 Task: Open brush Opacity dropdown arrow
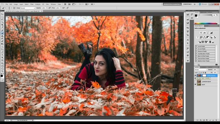click(x=47, y=8)
